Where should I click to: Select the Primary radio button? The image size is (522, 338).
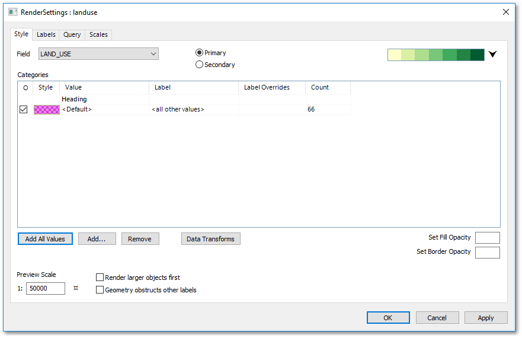[x=199, y=53]
